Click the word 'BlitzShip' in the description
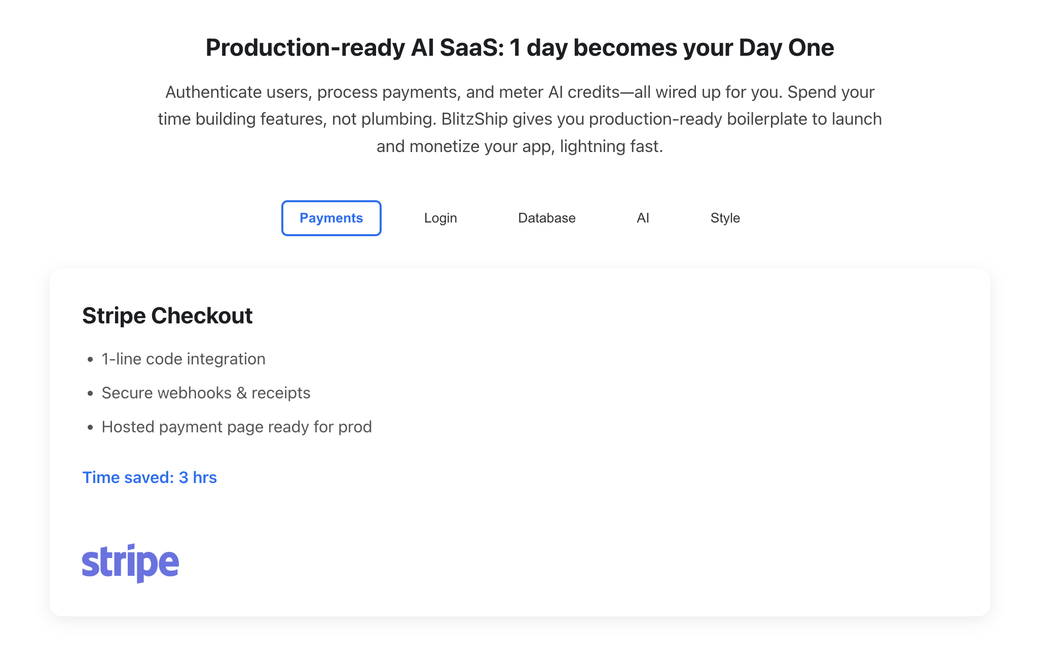1037x668 pixels. pos(474,119)
